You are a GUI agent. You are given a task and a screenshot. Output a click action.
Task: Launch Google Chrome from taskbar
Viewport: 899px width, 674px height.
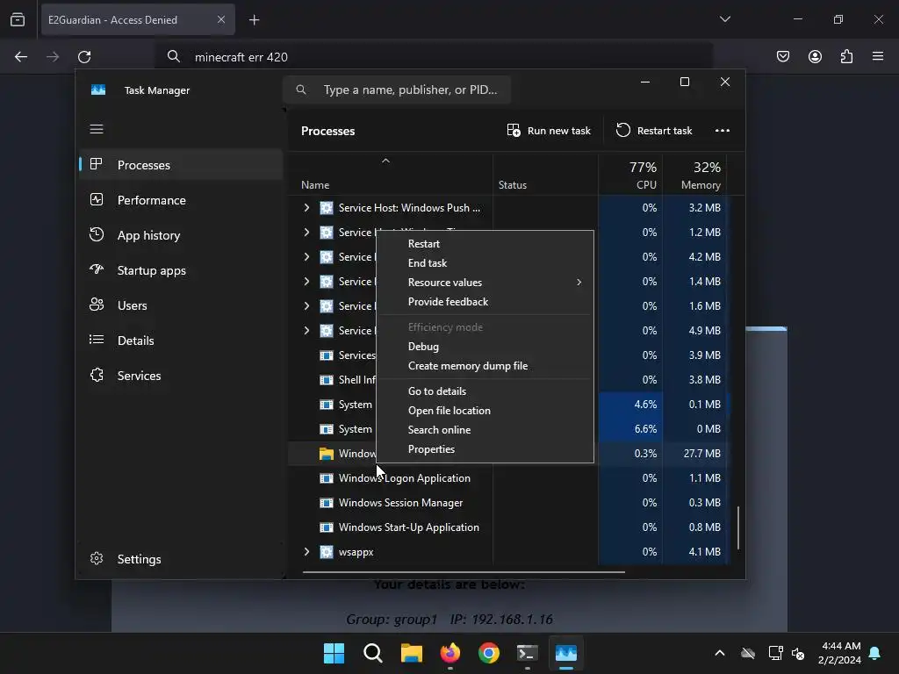(488, 653)
